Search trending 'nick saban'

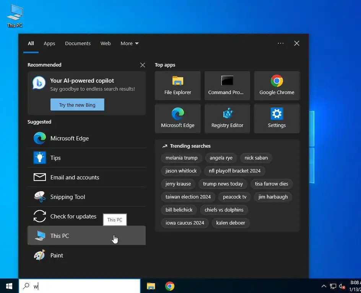click(256, 158)
